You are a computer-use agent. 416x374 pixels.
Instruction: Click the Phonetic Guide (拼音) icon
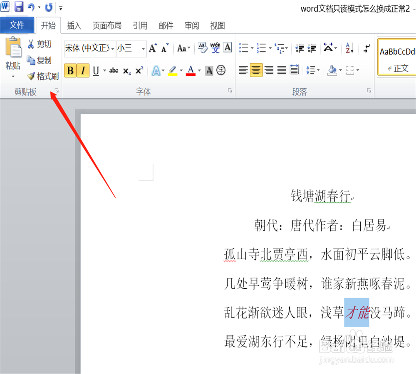216,48
